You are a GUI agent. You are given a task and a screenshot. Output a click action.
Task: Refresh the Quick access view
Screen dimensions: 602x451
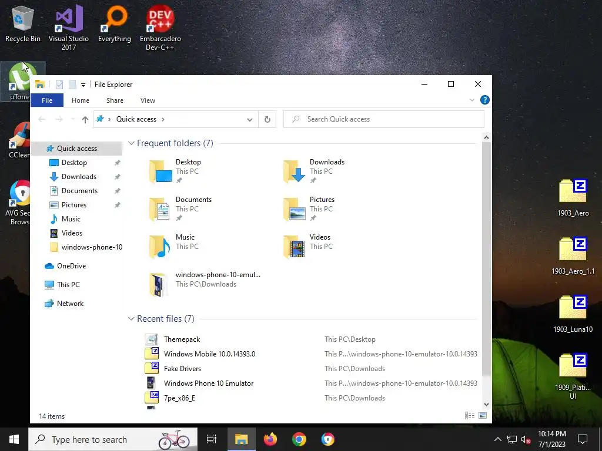tap(267, 119)
